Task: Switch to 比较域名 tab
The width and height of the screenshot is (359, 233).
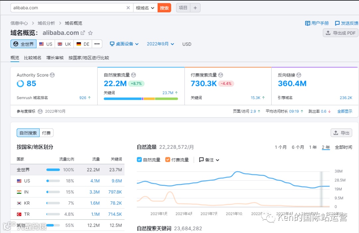Action: (33, 58)
